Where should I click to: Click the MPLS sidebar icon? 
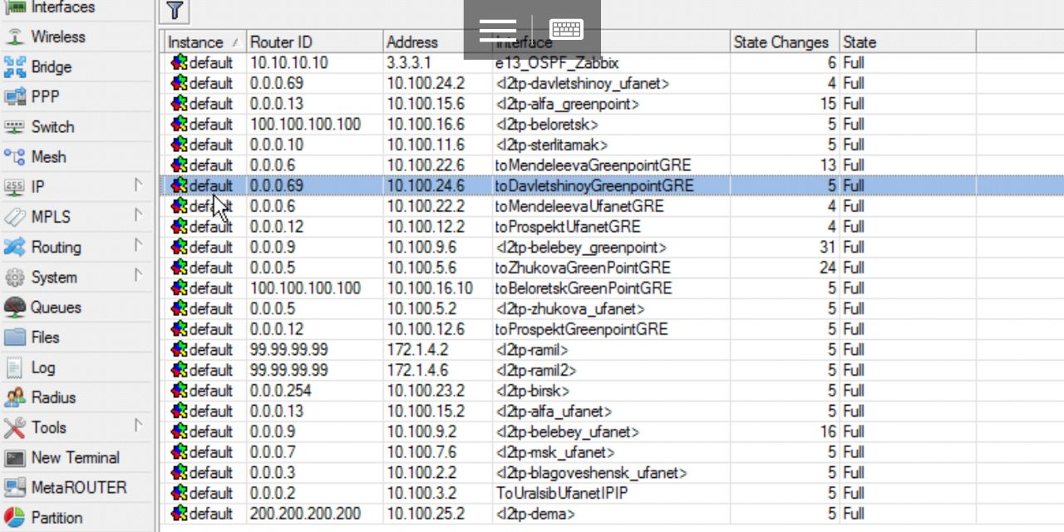pyautogui.click(x=14, y=217)
